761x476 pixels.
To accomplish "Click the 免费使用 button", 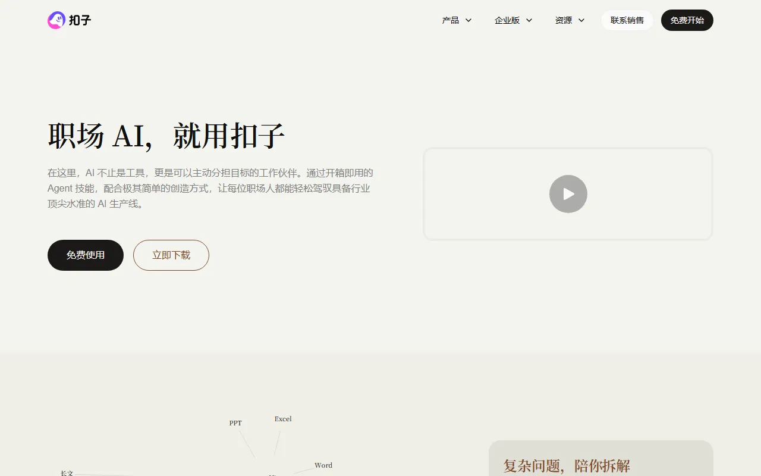I will 85,255.
